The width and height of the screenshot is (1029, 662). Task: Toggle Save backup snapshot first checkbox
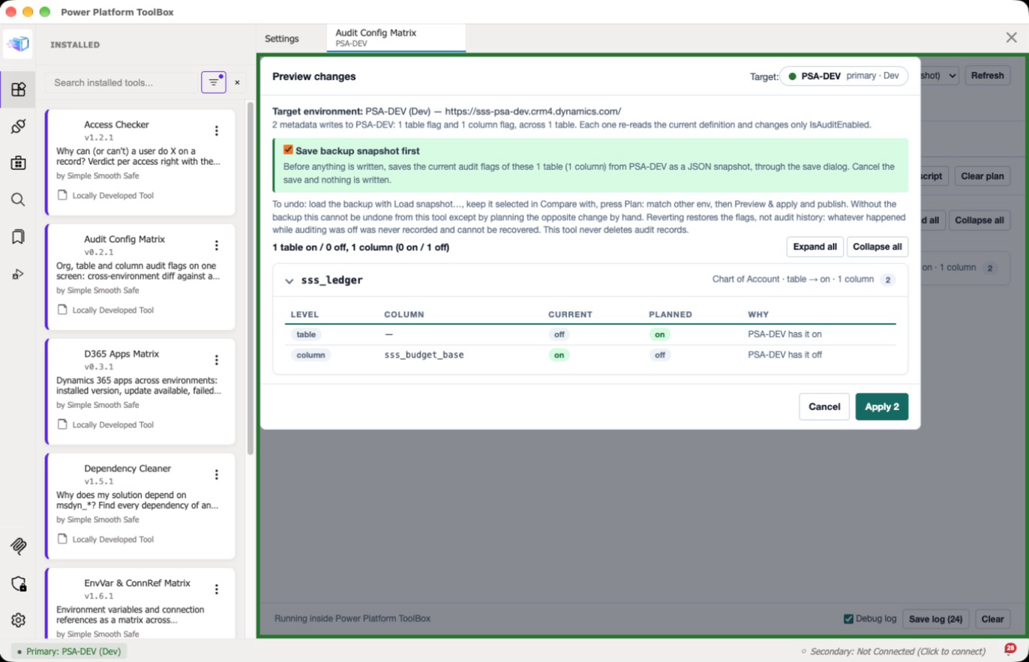click(288, 150)
